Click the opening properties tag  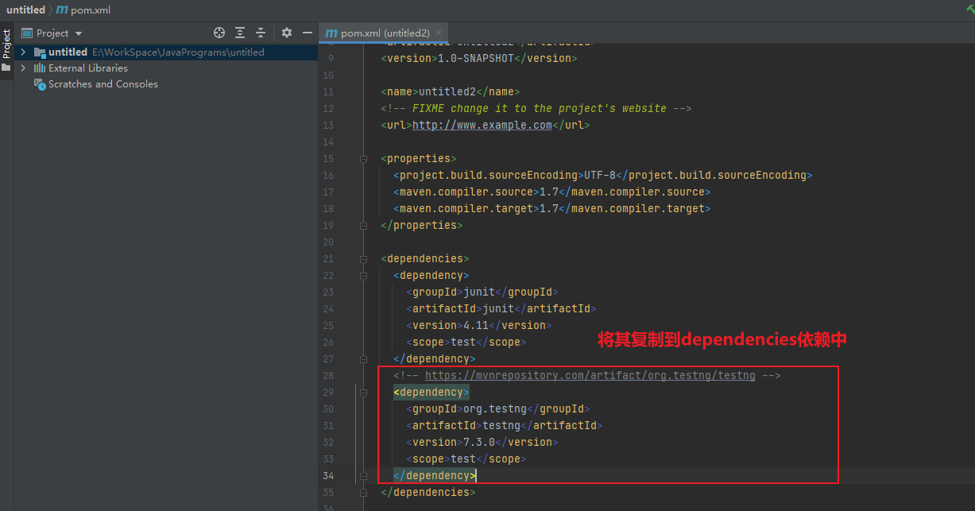[419, 159]
